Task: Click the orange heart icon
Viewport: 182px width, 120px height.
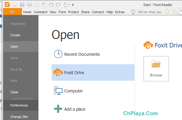Action: coord(167,11)
